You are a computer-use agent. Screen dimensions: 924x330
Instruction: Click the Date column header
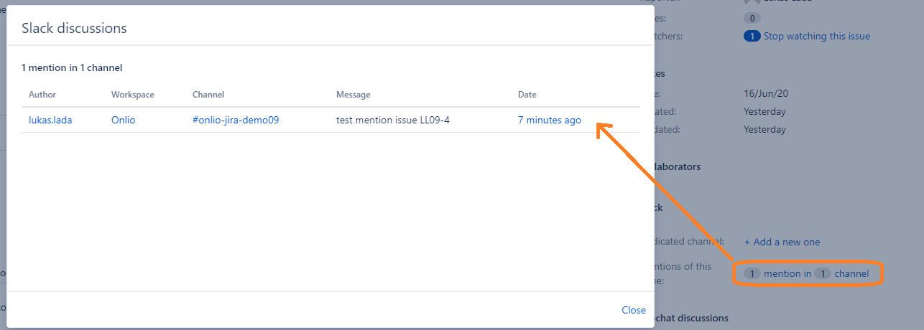527,95
